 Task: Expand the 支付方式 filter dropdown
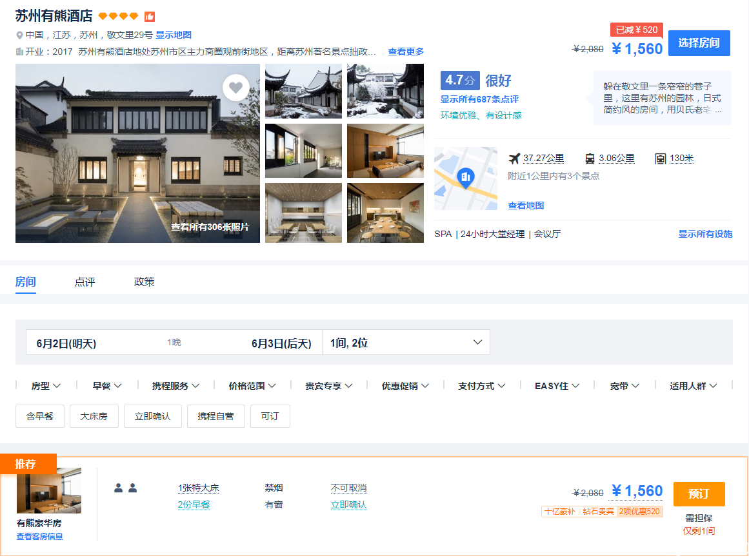[482, 386]
